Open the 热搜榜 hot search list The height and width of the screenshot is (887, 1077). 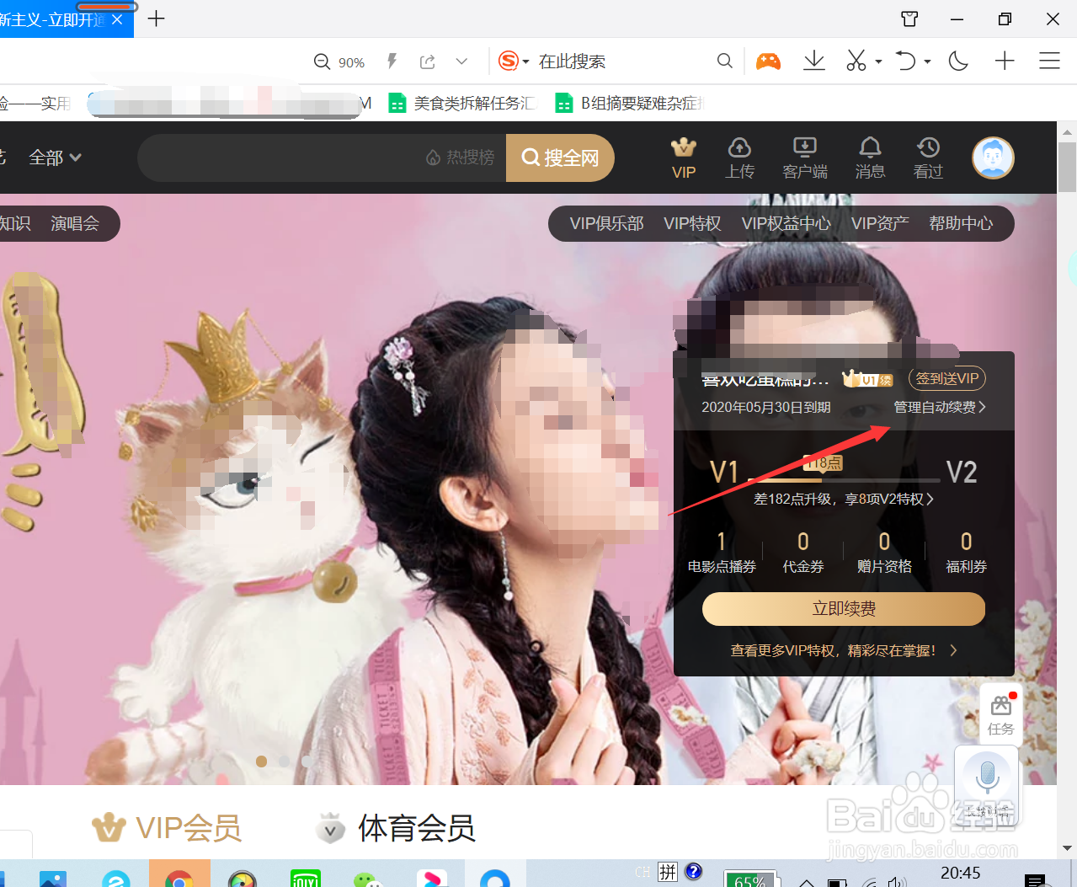461,158
